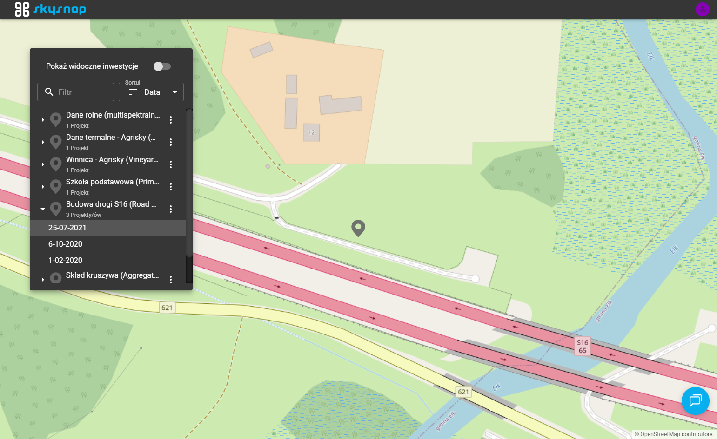
Task: Click the Filtr search field
Action: coord(75,92)
